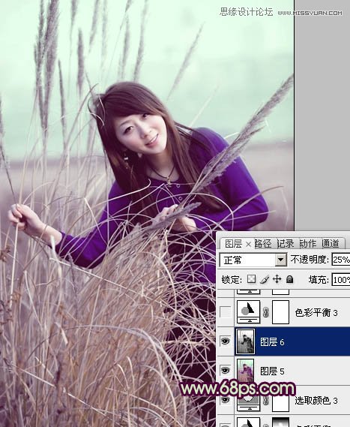The width and height of the screenshot is (350, 427).
Task: Click the 色彩平衡 3 layer mask thumbnail
Action: pos(280,312)
